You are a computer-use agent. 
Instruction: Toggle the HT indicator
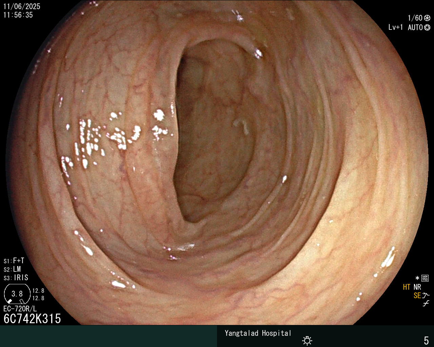pyautogui.click(x=407, y=287)
